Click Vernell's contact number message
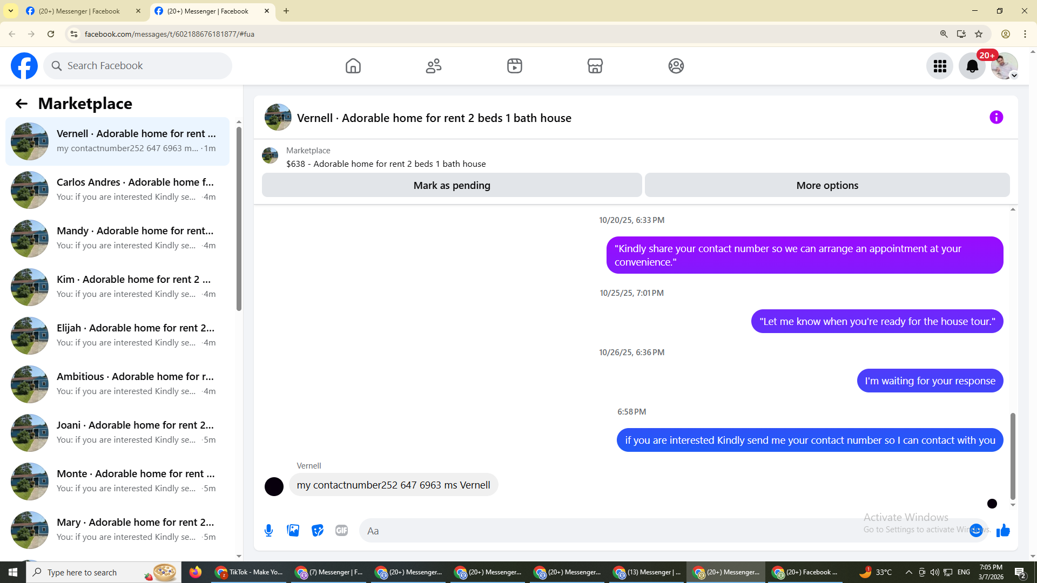 click(x=394, y=485)
